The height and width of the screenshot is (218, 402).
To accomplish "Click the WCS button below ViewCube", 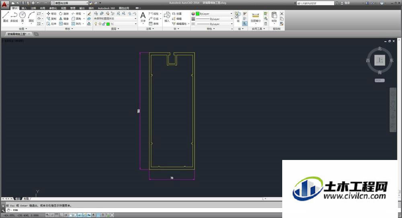I will pos(380,81).
